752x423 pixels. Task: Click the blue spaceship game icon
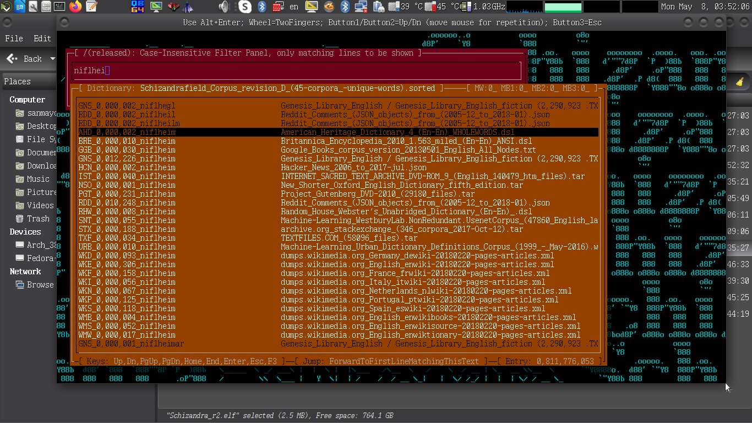click(188, 7)
